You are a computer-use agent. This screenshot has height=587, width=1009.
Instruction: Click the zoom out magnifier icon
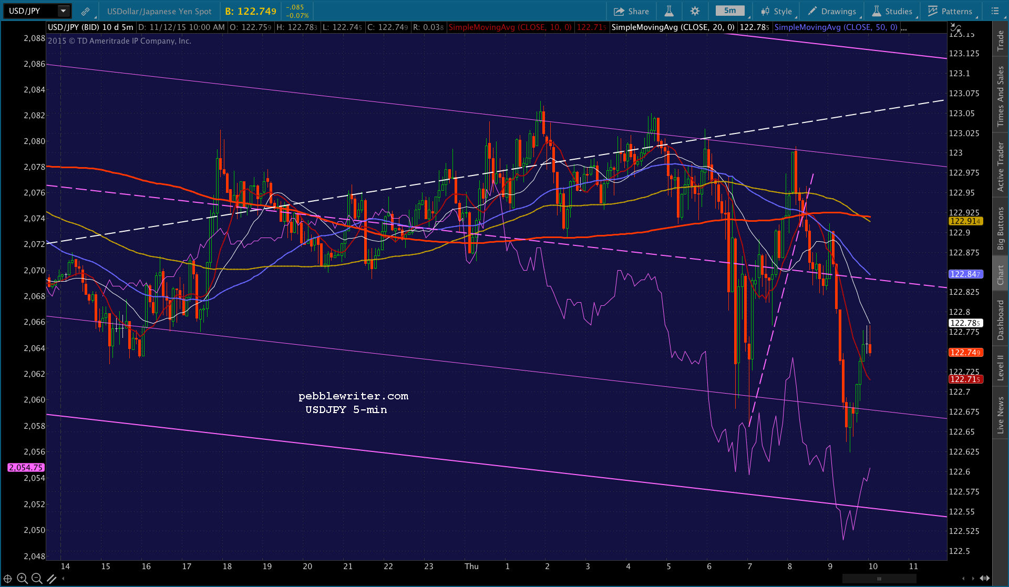click(37, 579)
